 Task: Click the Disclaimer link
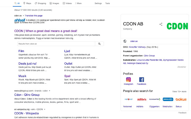click(182, 67)
